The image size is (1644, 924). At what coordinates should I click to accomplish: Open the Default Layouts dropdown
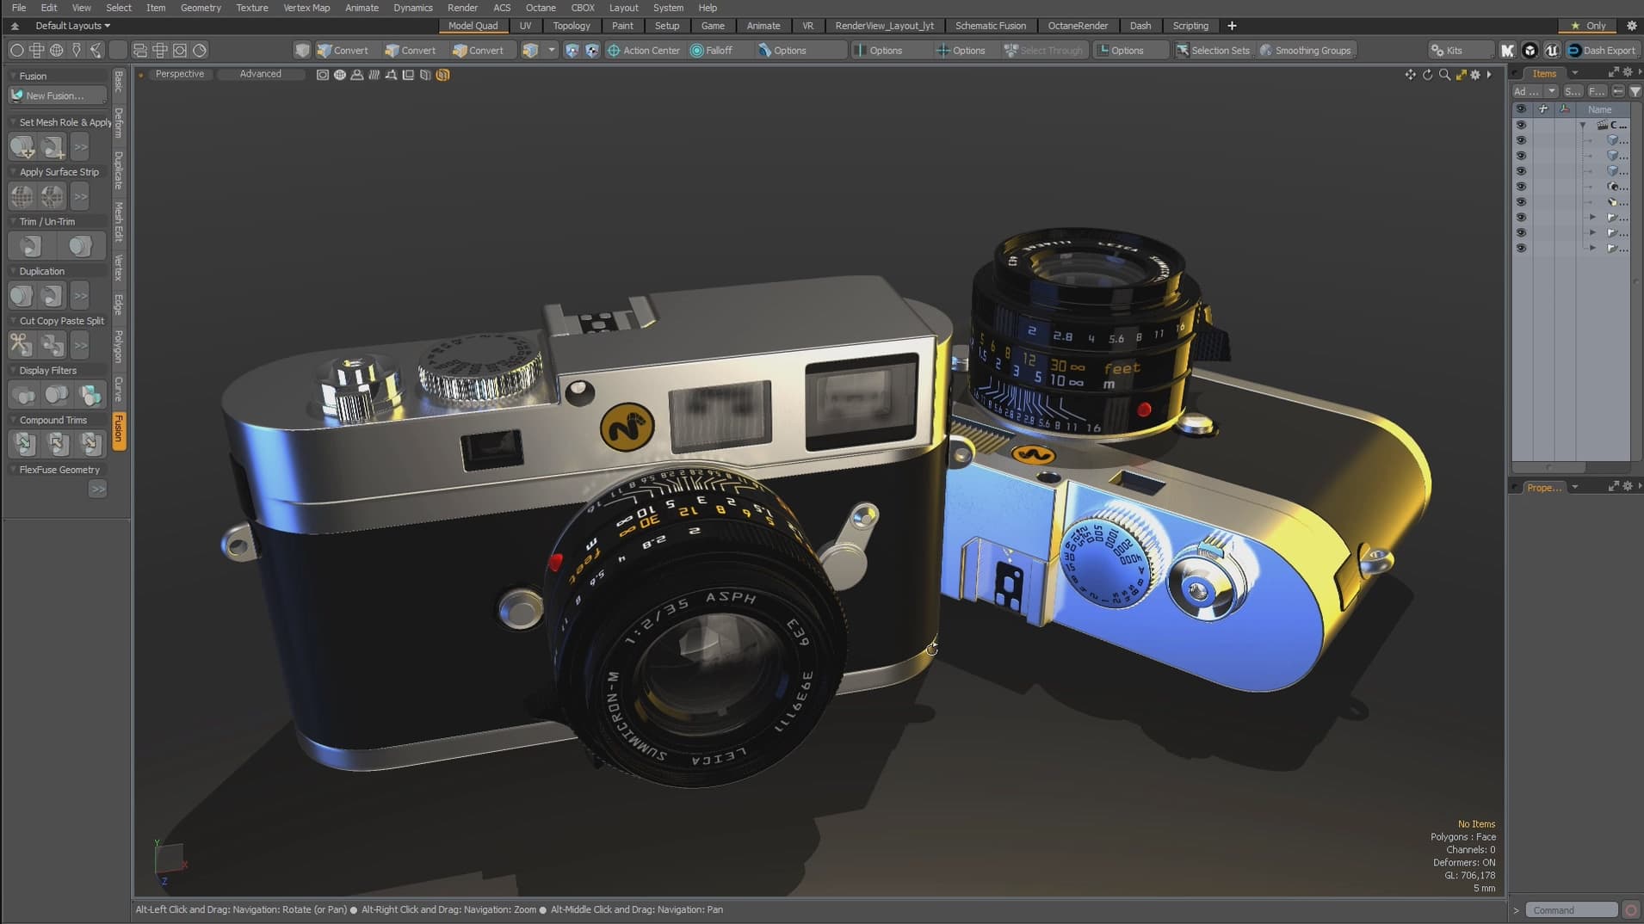(x=72, y=26)
